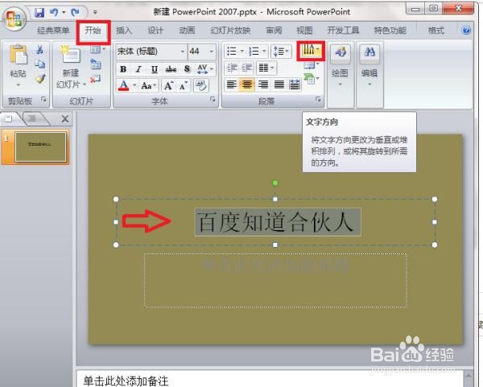
Task: Open the 设计 ribbon tab
Action: tap(155, 31)
